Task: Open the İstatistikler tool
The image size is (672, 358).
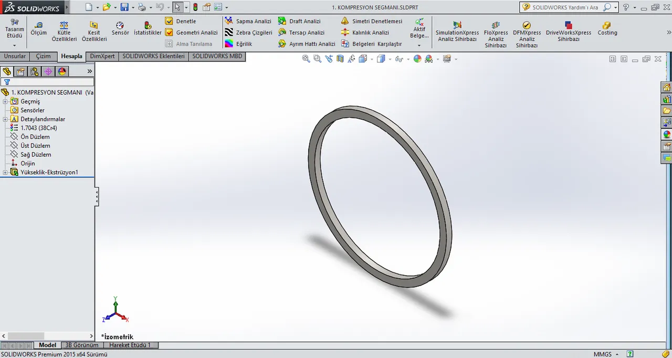Action: (x=148, y=28)
